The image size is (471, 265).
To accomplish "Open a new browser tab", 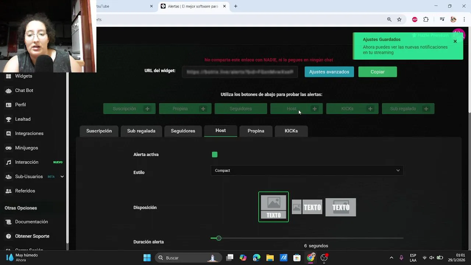I will [236, 6].
